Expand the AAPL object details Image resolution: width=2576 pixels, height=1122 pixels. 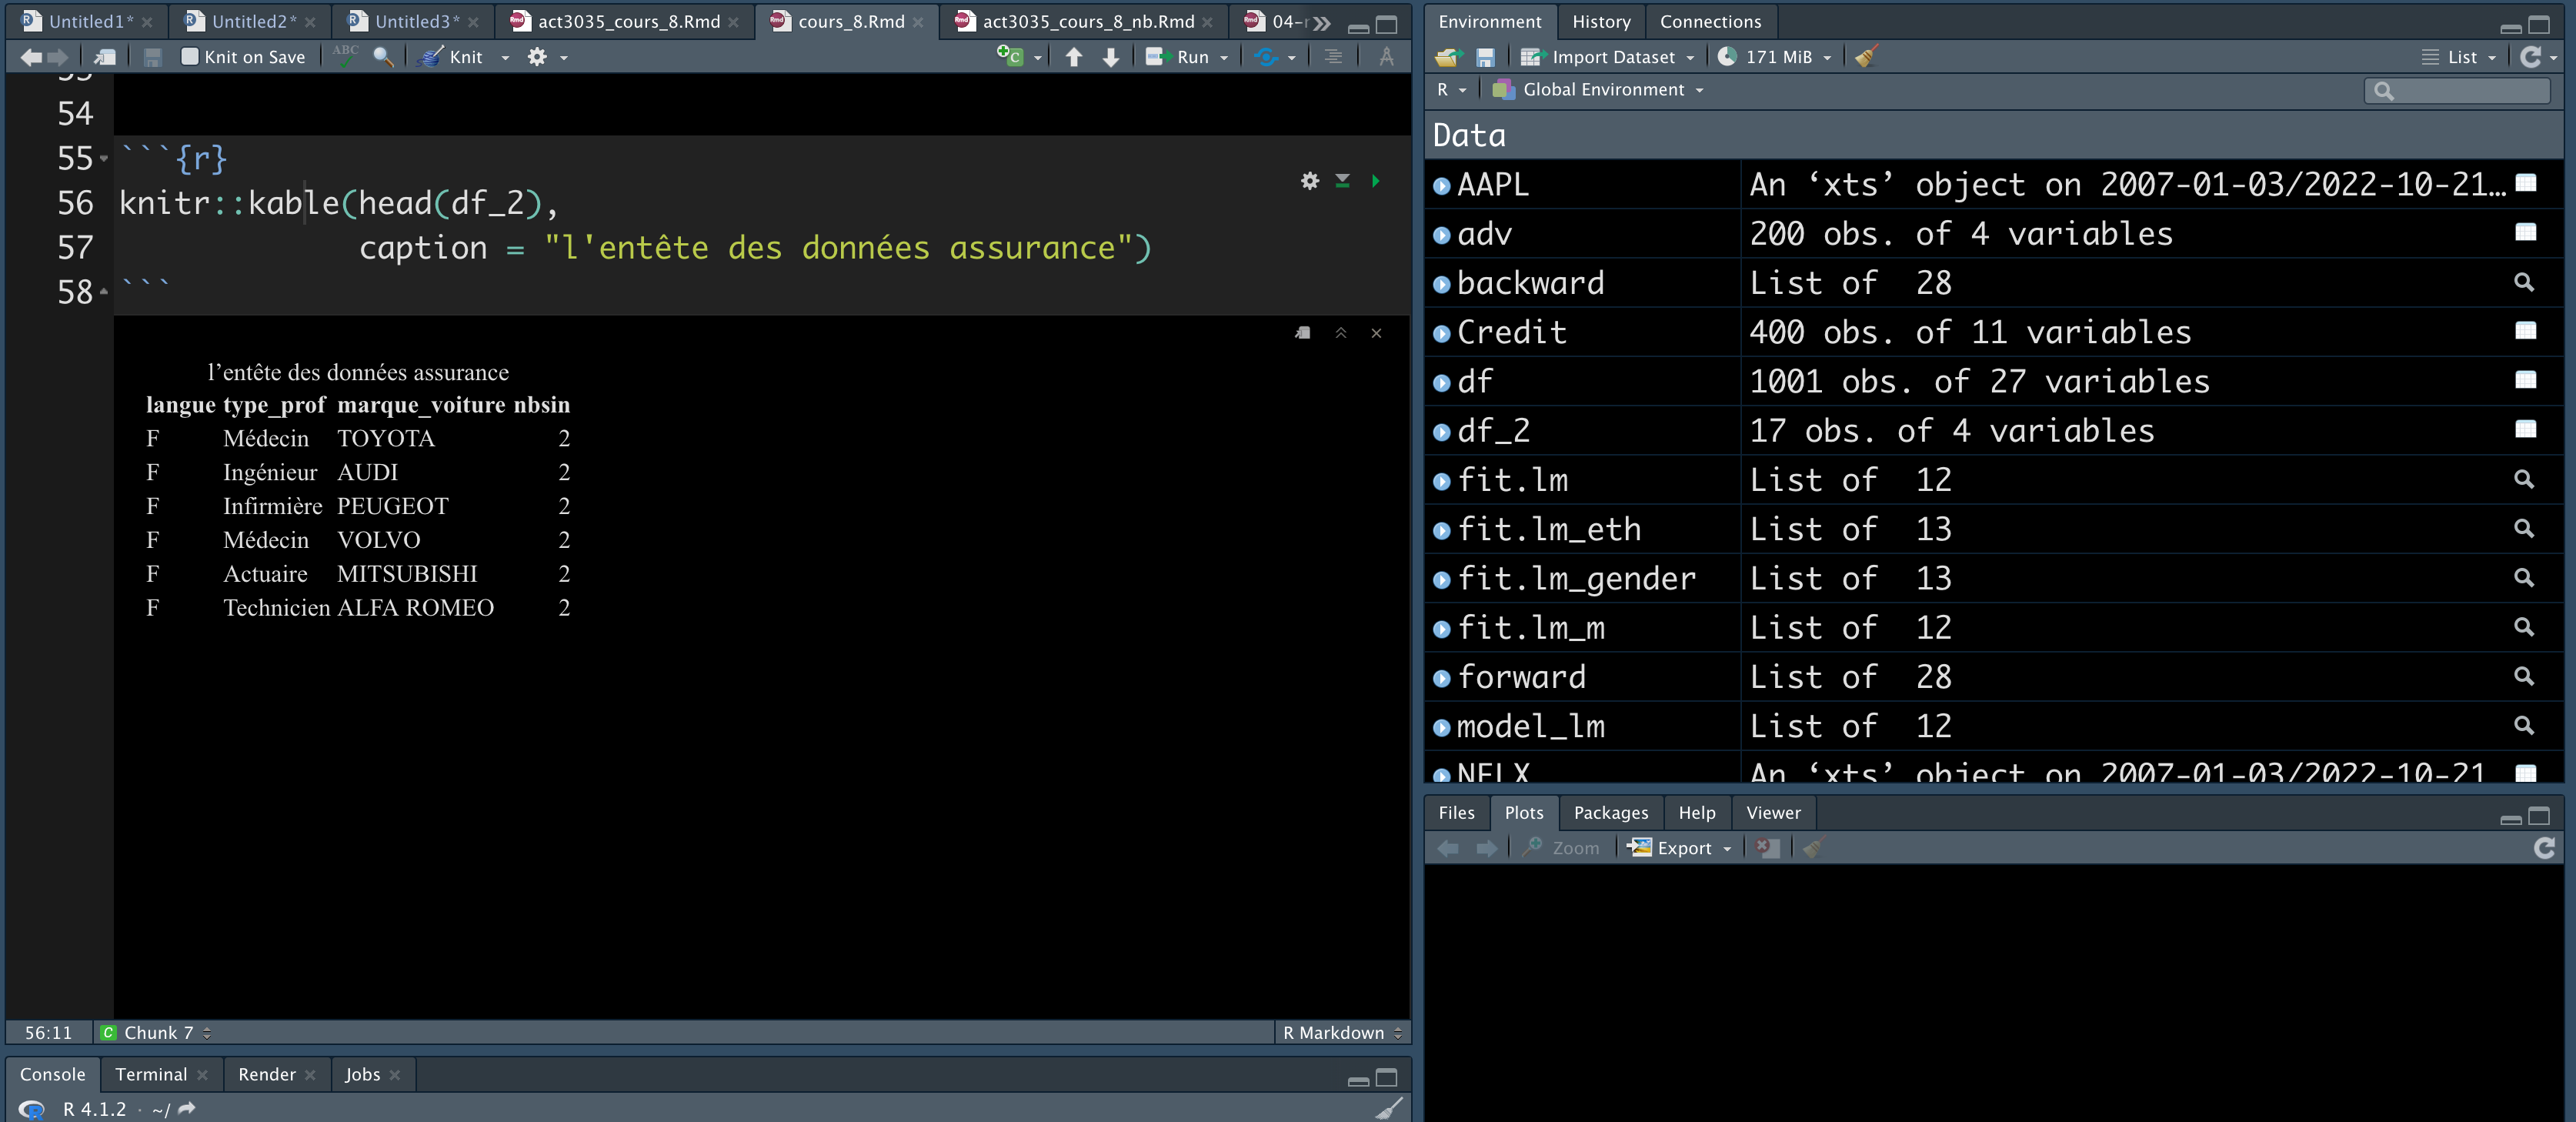point(1441,186)
